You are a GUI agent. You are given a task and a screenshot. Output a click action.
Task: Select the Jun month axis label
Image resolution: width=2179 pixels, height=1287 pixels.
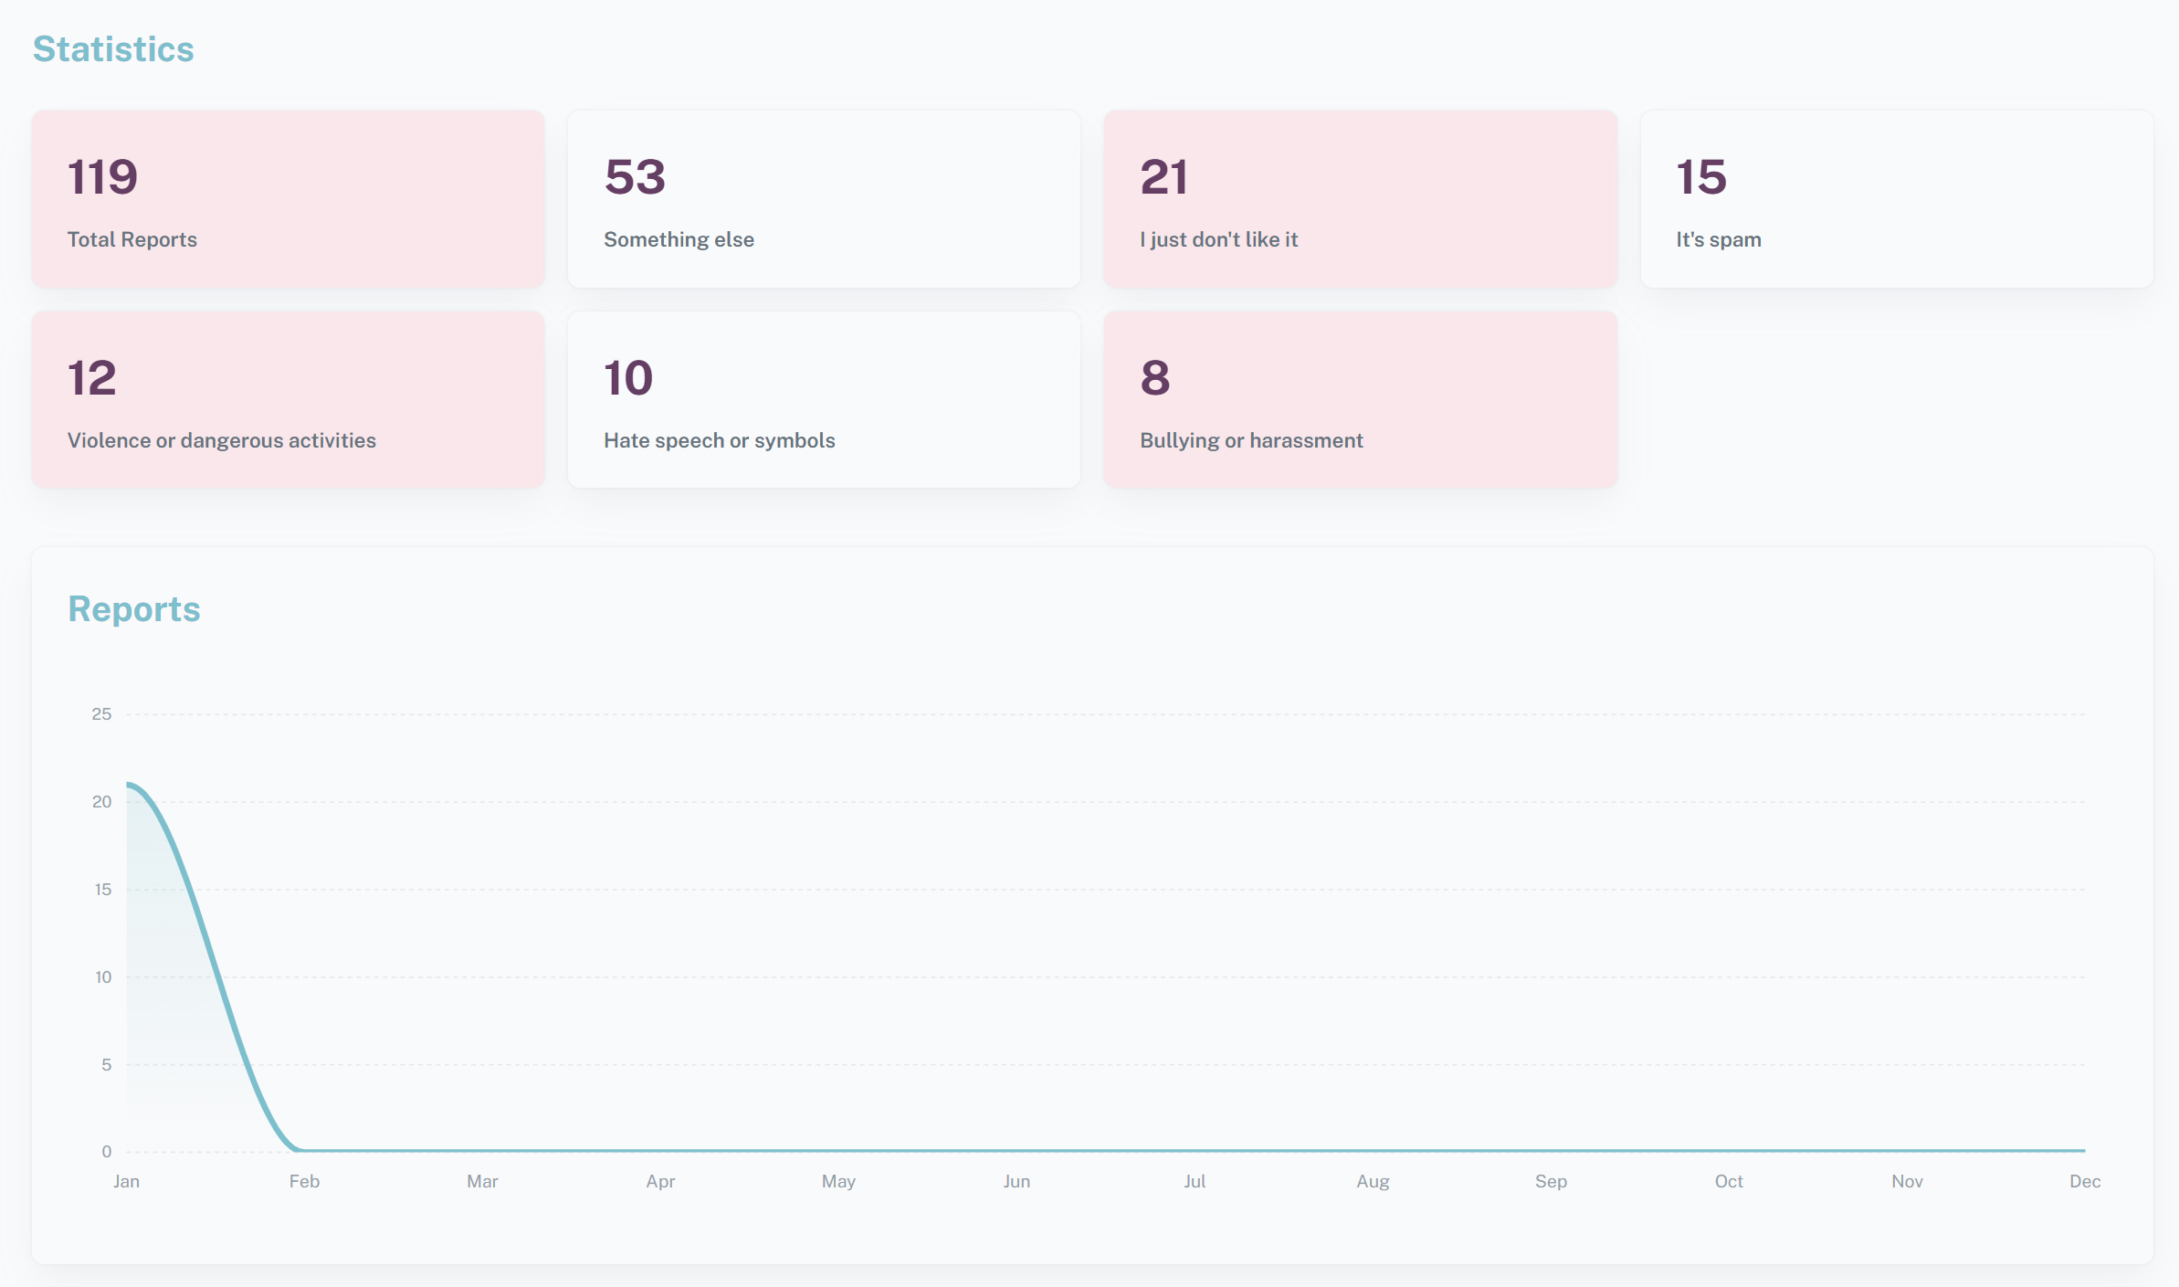[x=1016, y=1181]
